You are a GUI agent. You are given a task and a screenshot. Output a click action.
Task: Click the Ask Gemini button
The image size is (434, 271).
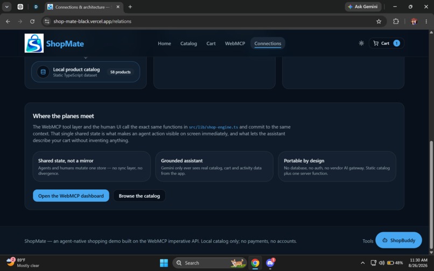(x=363, y=6)
